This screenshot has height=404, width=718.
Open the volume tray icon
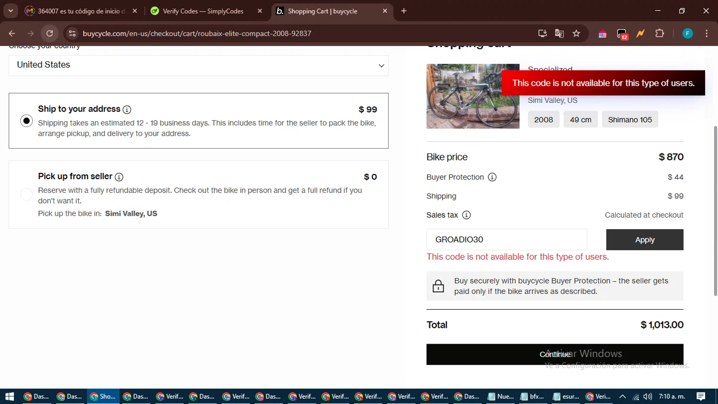click(648, 396)
